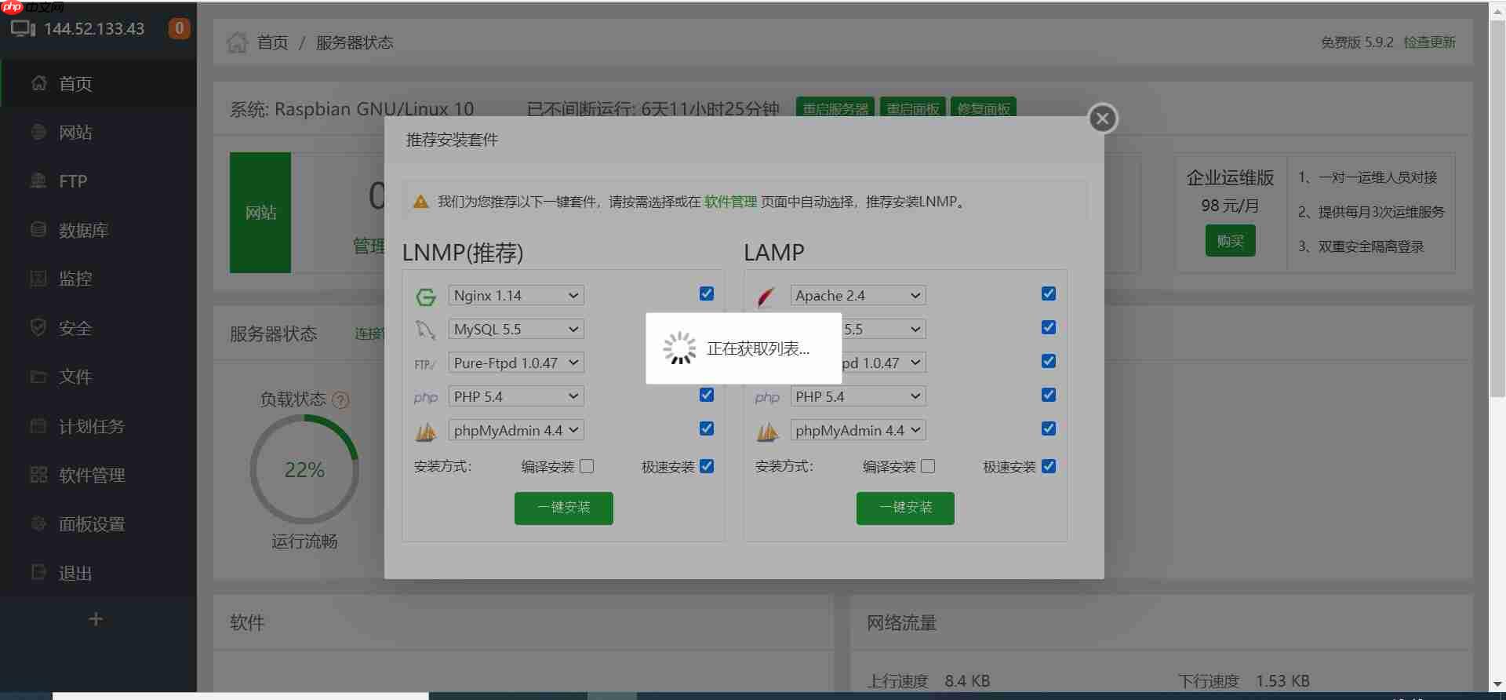
Task: Open the Apache 2.4 version dropdown
Action: click(858, 295)
